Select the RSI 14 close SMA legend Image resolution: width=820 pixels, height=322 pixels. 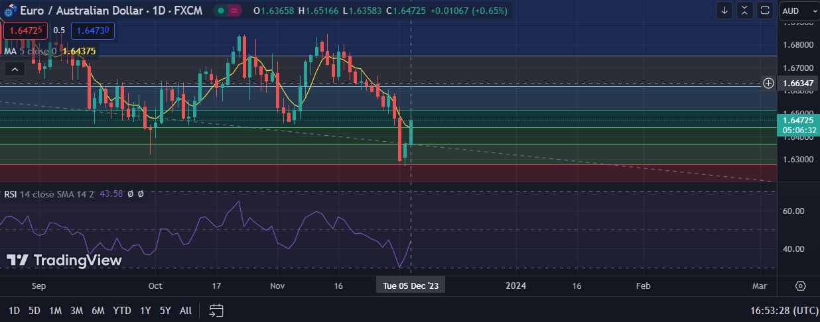pyautogui.click(x=50, y=193)
